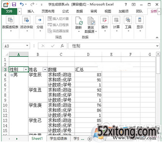The height and width of the screenshot is (143, 162).
Task: Switch to the 加载项 Add-ins tab
Action: click(123, 12)
